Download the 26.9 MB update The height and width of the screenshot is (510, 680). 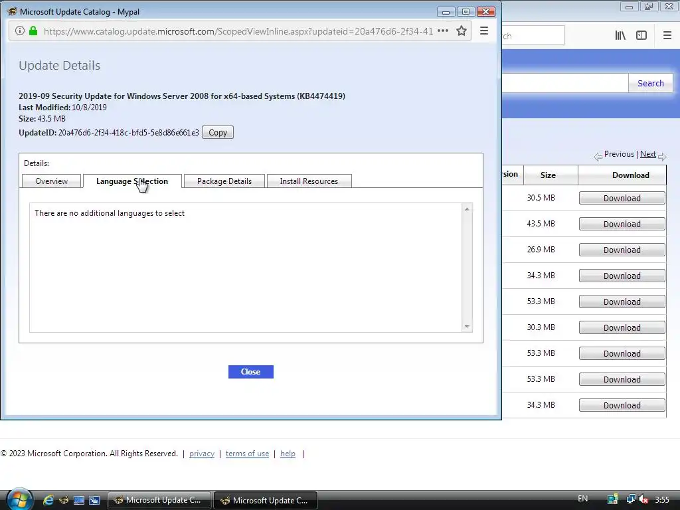pos(622,250)
